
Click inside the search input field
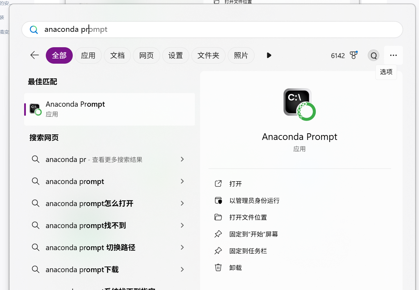(x=140, y=29)
